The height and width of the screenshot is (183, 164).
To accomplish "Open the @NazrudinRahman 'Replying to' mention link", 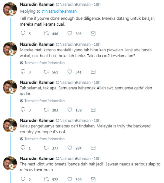I will tap(59, 11).
